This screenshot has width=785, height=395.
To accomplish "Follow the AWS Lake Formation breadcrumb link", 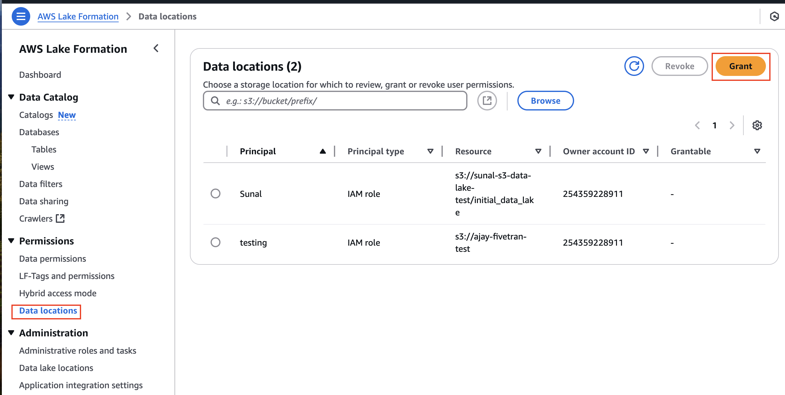I will (78, 16).
